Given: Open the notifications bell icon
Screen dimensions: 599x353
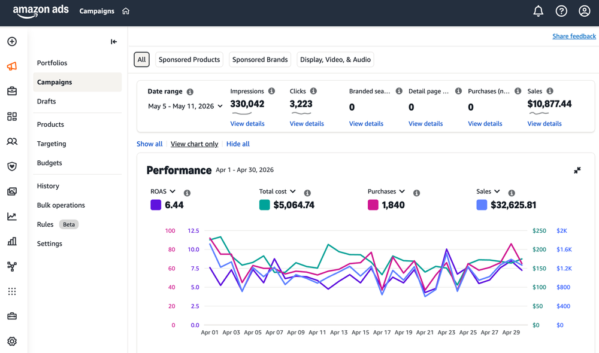Looking at the screenshot, I should (x=539, y=11).
